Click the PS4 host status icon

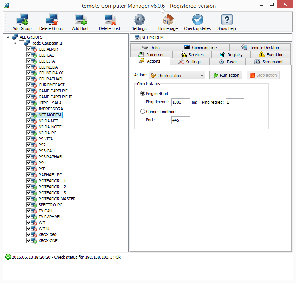click(x=34, y=163)
